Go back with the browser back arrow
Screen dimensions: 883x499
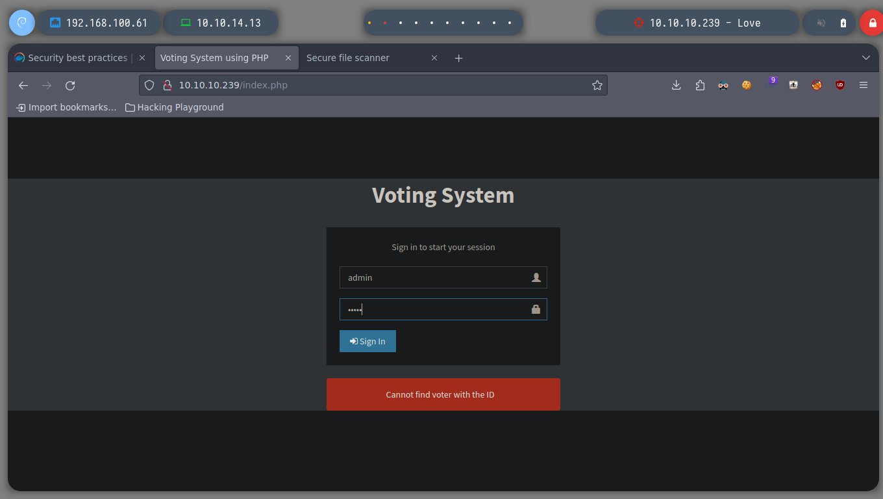pos(23,85)
